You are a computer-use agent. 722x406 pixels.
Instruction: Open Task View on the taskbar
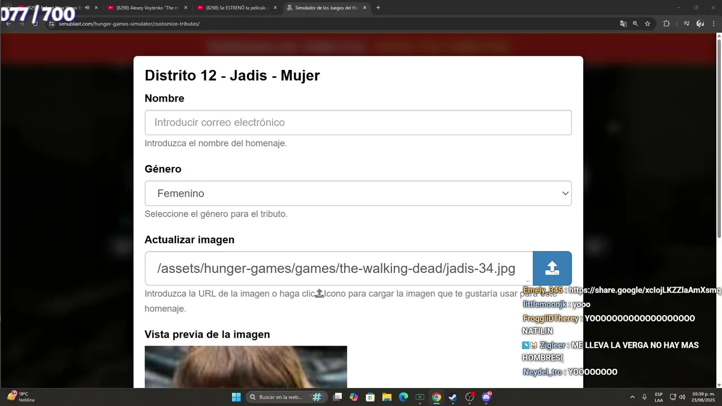click(x=337, y=397)
